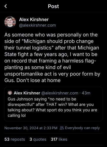Click the number 53 in repost count
107x147 pixels.
(x=7, y=139)
